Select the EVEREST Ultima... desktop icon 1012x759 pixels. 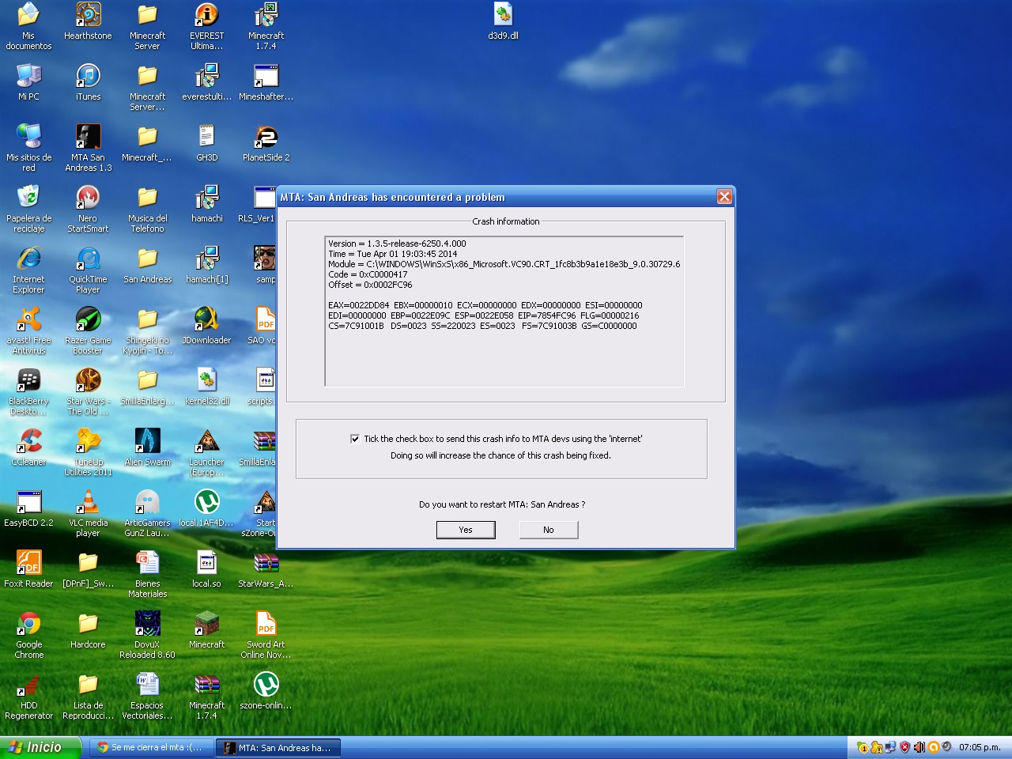point(206,26)
